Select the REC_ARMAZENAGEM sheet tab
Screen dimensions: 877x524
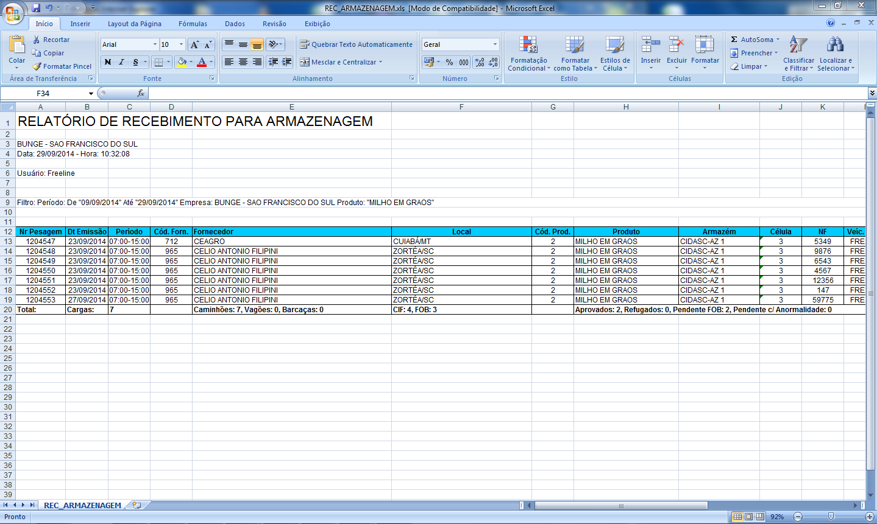tap(82, 505)
